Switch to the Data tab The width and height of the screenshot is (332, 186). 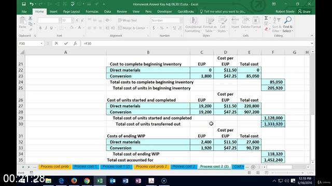107,11
